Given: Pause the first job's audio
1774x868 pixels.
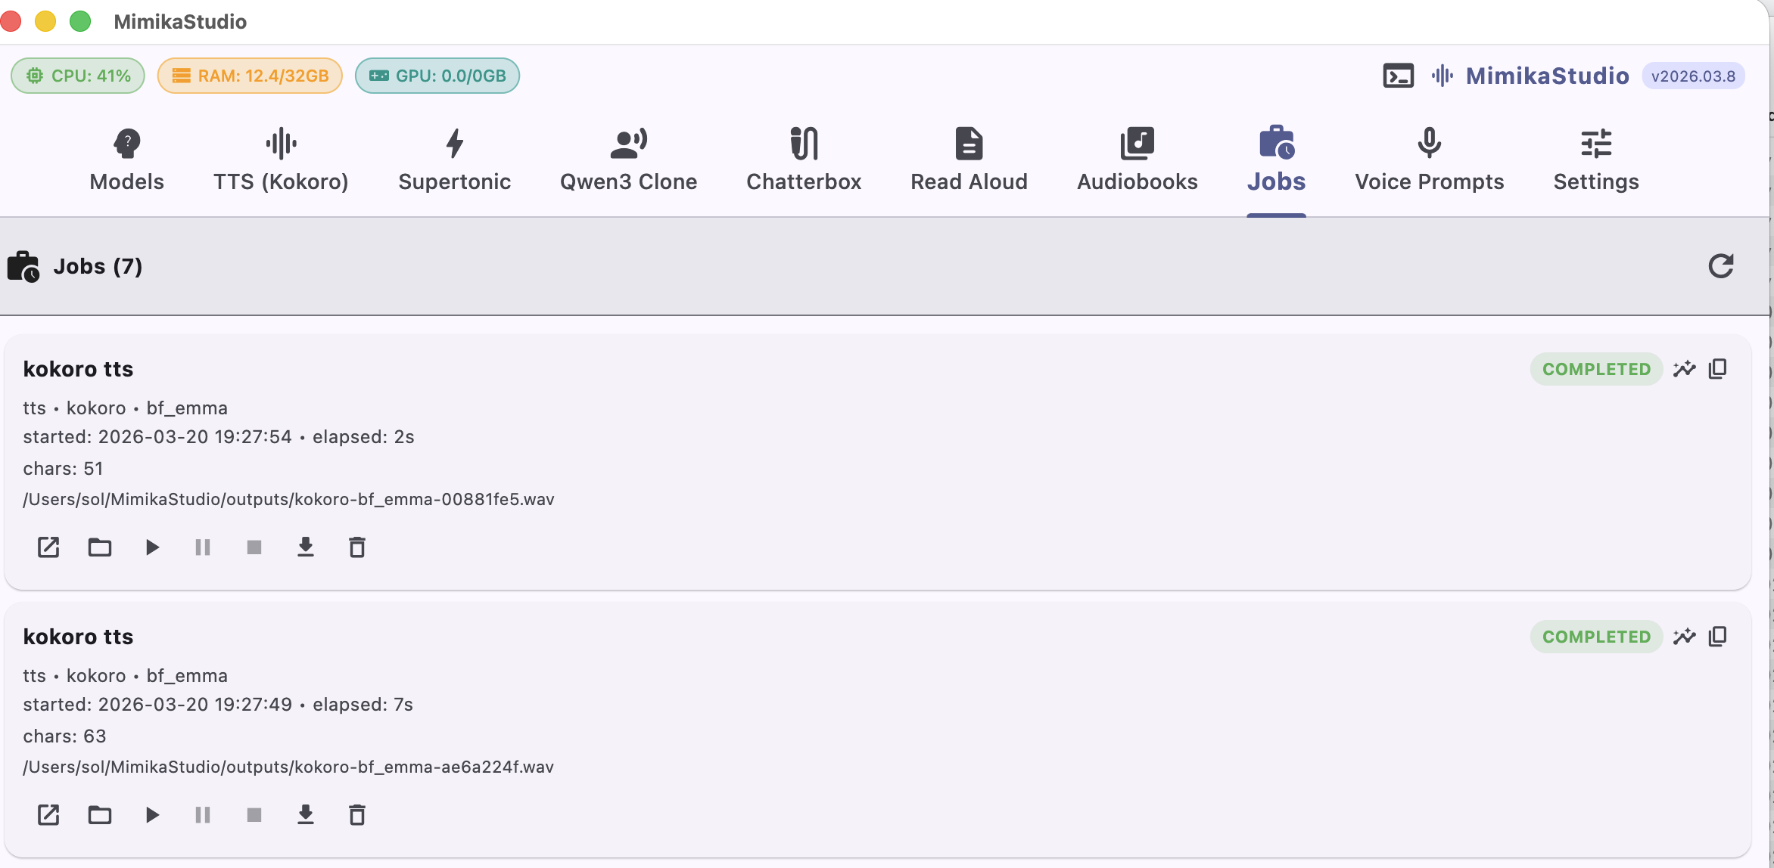Looking at the screenshot, I should tap(203, 547).
